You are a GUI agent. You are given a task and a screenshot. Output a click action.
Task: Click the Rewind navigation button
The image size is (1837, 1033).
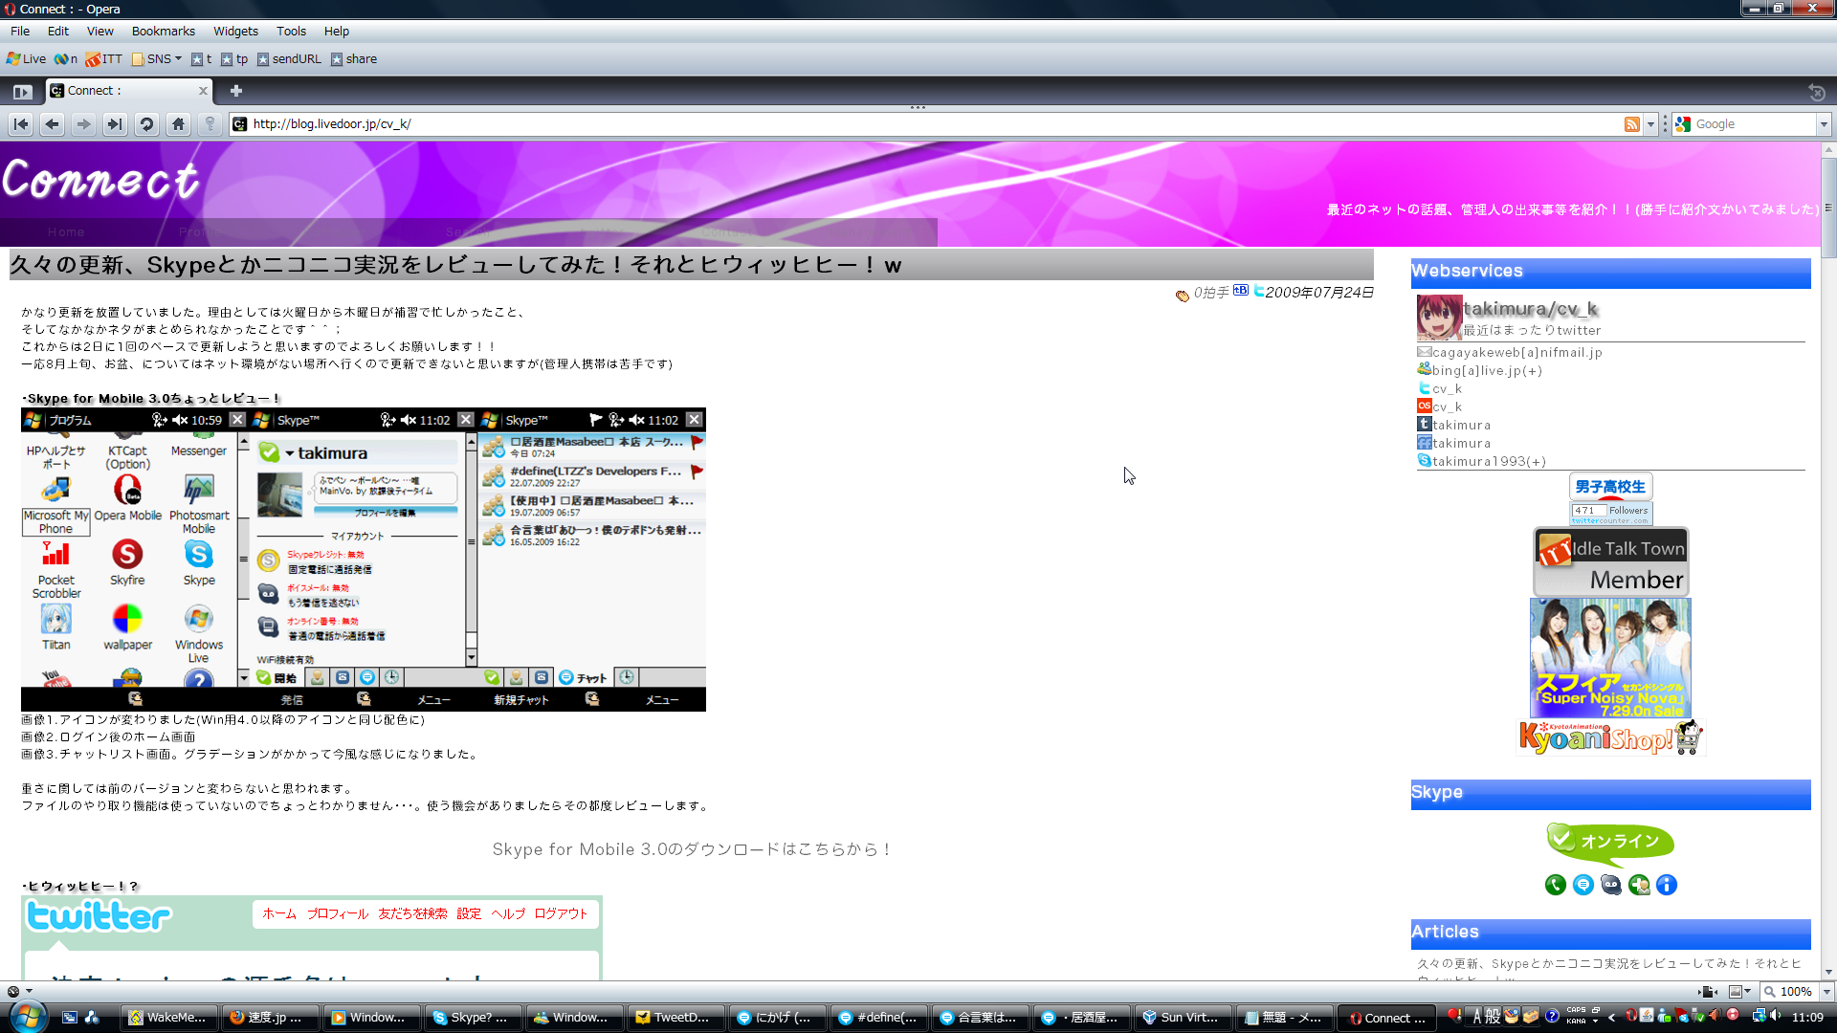click(21, 124)
